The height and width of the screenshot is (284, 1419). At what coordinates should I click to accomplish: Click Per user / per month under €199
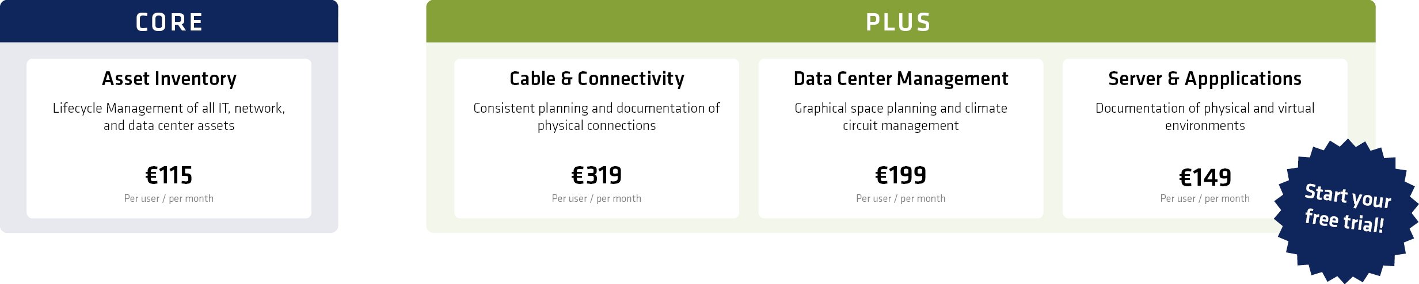click(901, 198)
